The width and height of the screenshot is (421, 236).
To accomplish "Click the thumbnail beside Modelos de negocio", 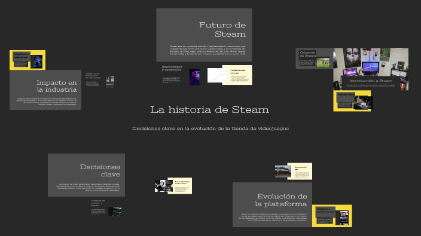I will [115, 212].
